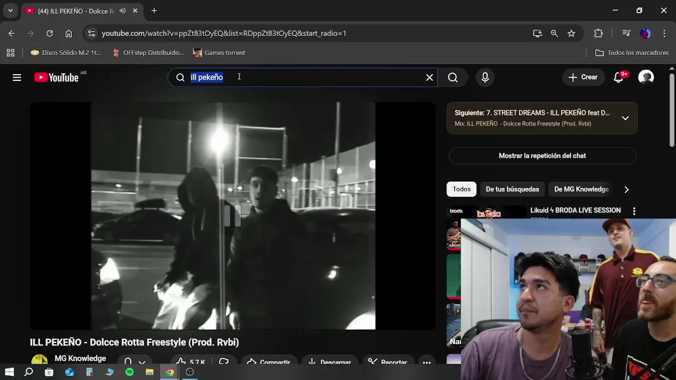Image resolution: width=676 pixels, height=380 pixels.
Task: Open Chrome home page button
Action: click(x=69, y=33)
